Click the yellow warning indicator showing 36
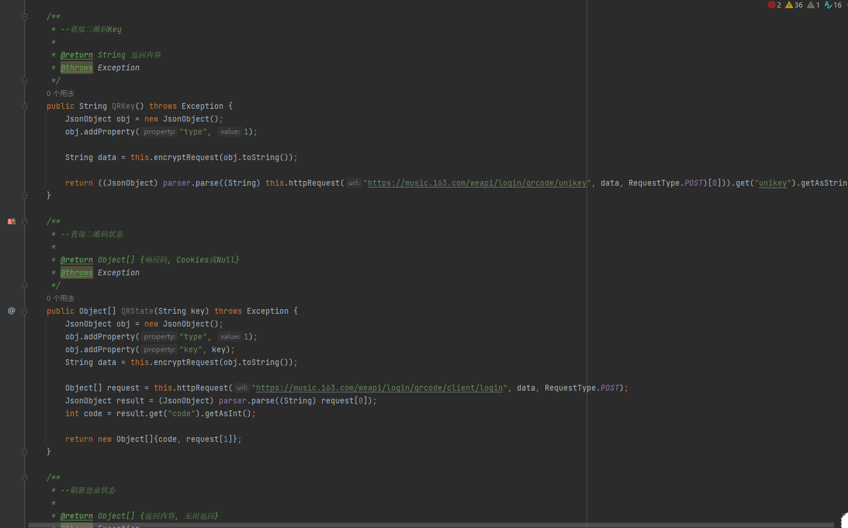Image resolution: width=848 pixels, height=528 pixels. [x=794, y=5]
